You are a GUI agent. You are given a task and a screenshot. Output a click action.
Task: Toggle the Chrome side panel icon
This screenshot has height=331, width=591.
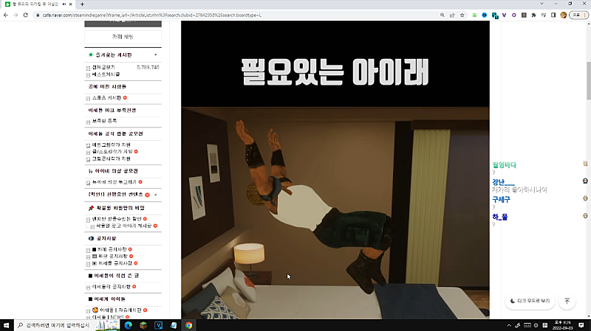coord(553,15)
